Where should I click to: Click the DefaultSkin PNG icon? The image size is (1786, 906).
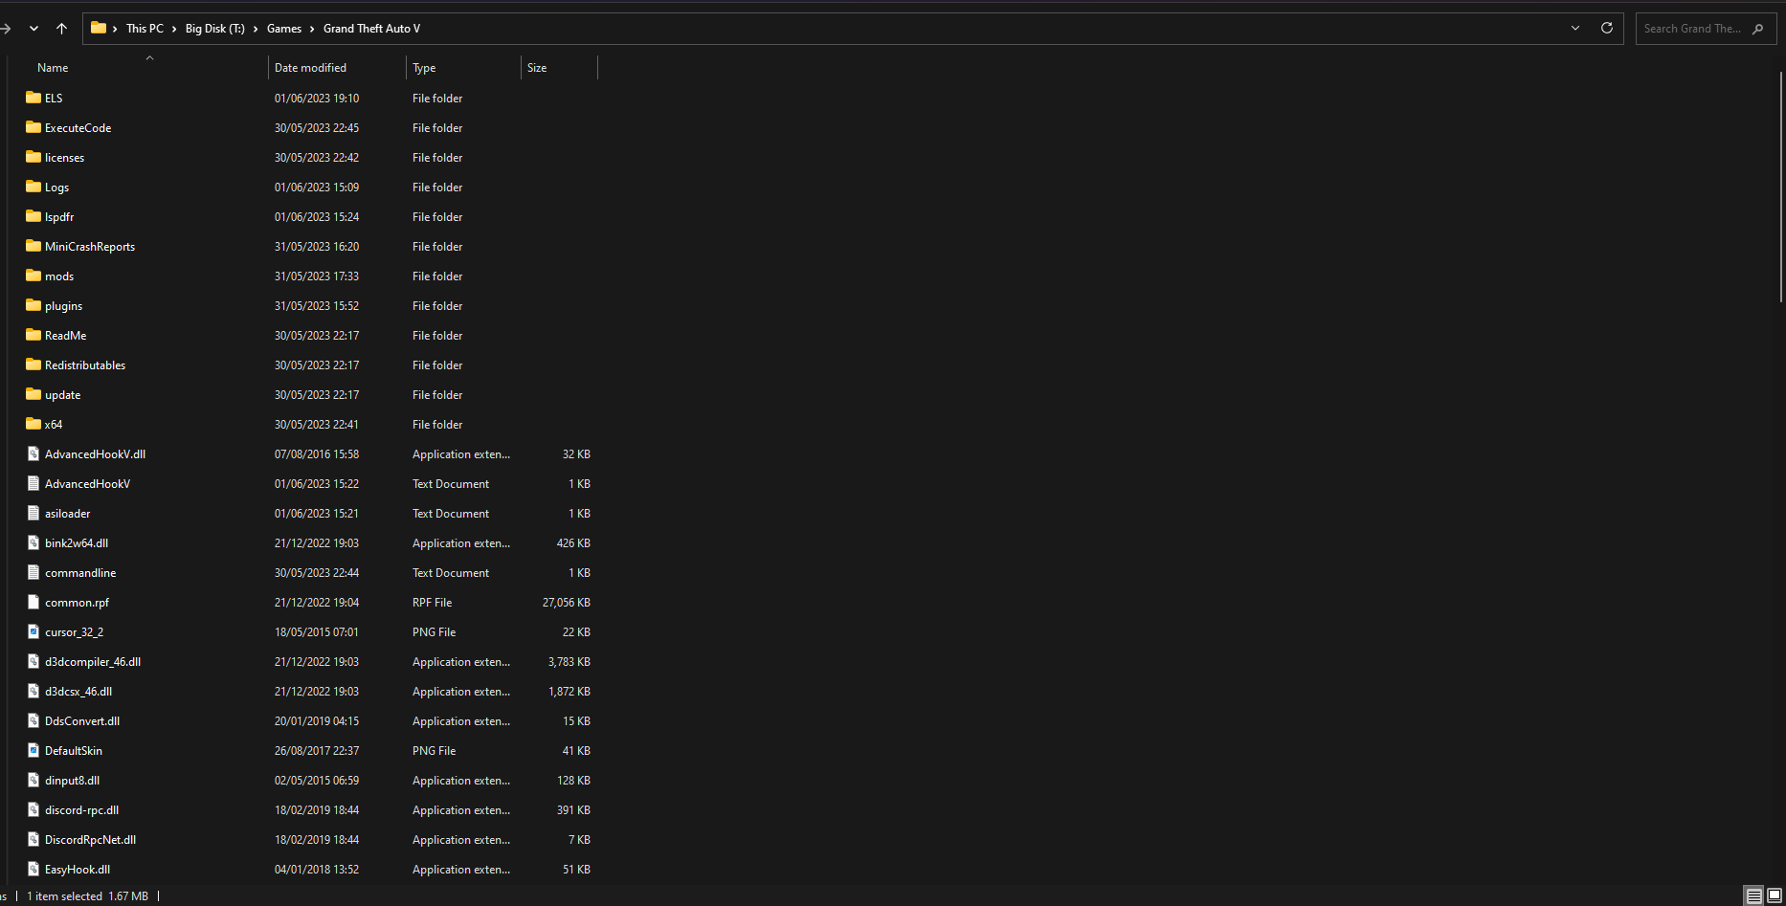pyautogui.click(x=33, y=750)
